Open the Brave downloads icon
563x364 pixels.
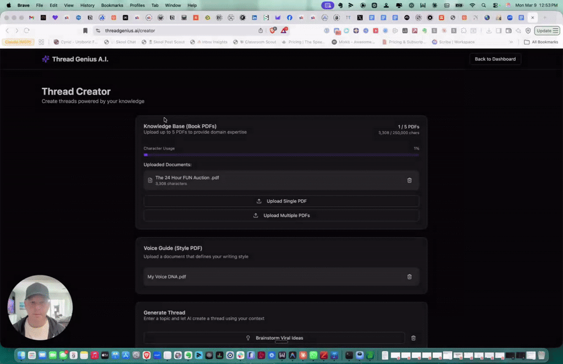point(489,30)
